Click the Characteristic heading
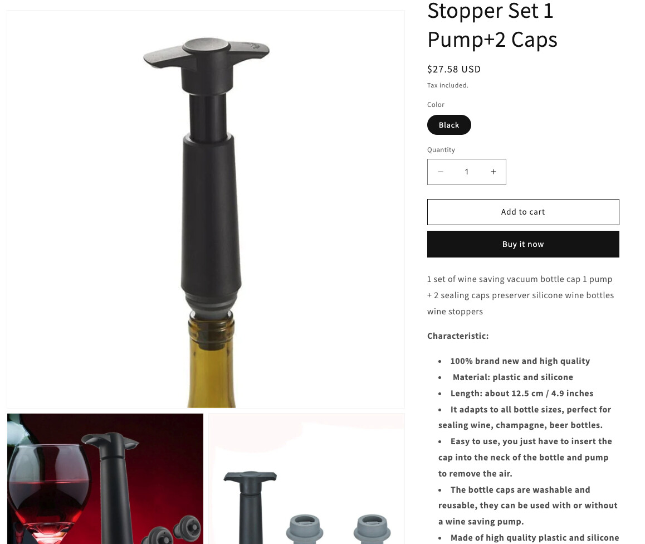The width and height of the screenshot is (645, 544). tap(458, 336)
